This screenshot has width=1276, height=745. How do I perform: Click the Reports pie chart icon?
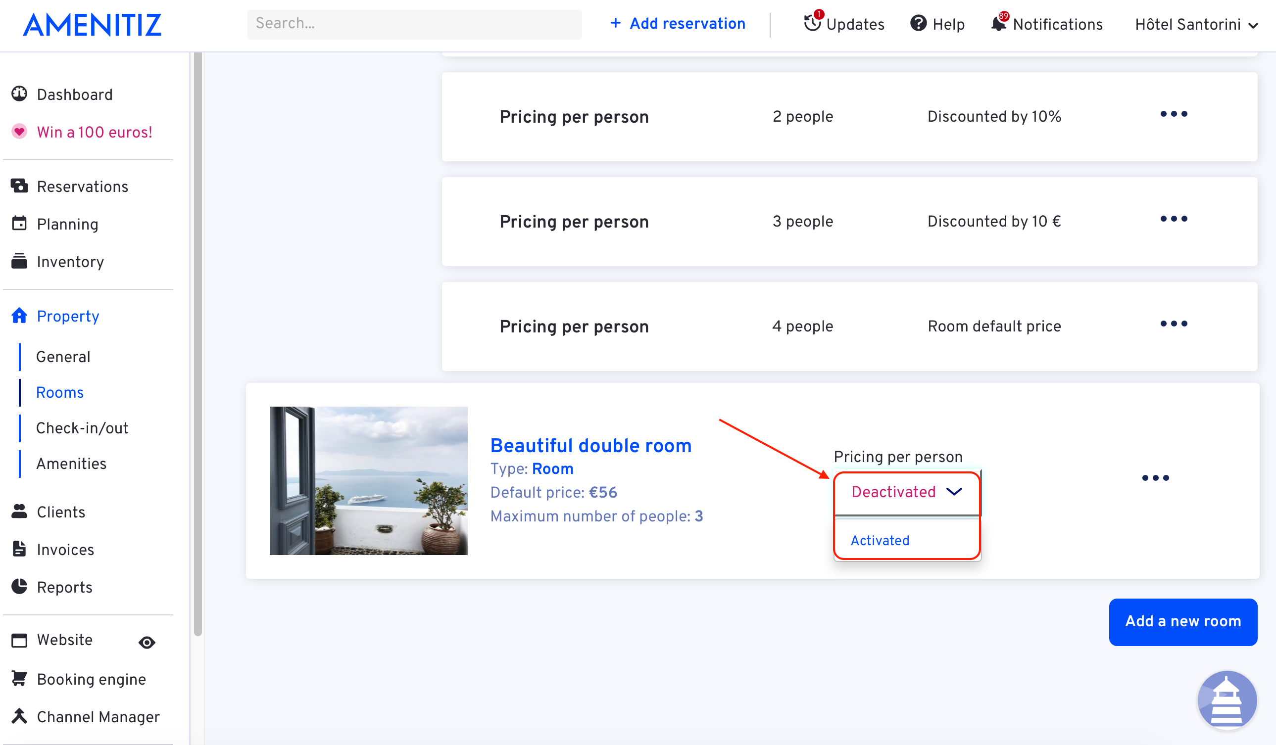19,587
